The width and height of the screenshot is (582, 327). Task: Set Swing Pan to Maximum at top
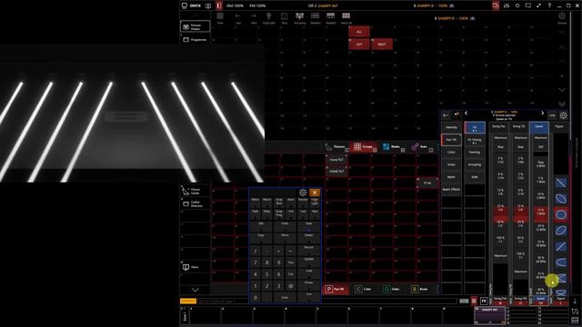[x=500, y=138]
